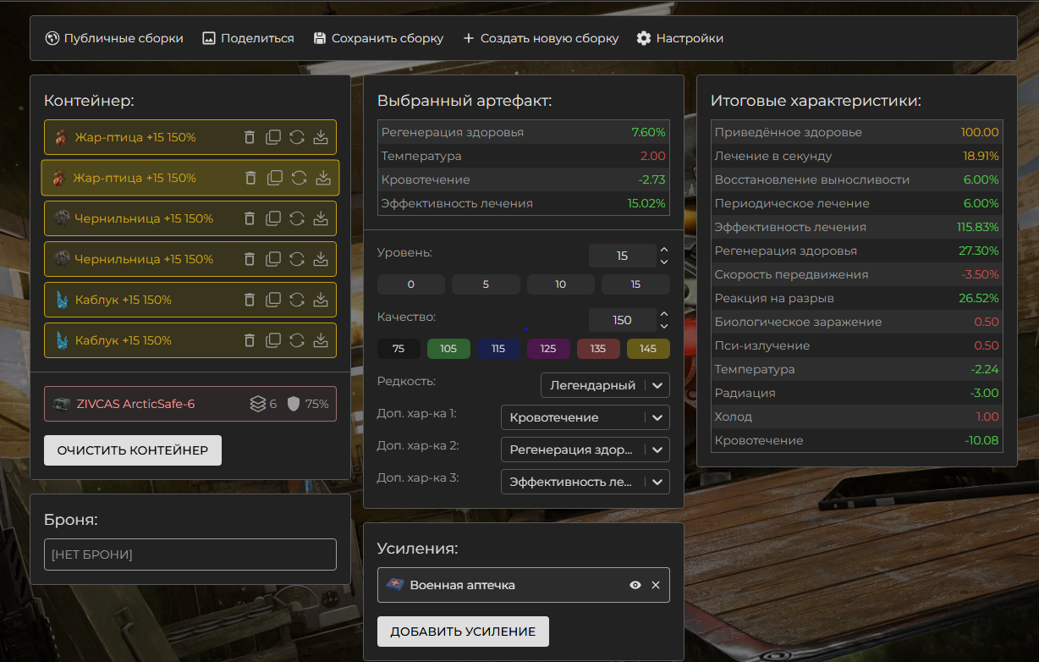
Task: Duplicate the first Чернильница artifact with copy icon
Action: pos(273,218)
